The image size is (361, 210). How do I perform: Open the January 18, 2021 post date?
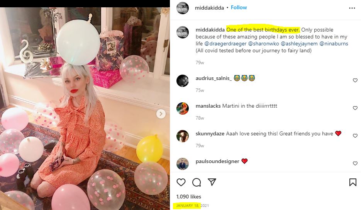pos(193,206)
